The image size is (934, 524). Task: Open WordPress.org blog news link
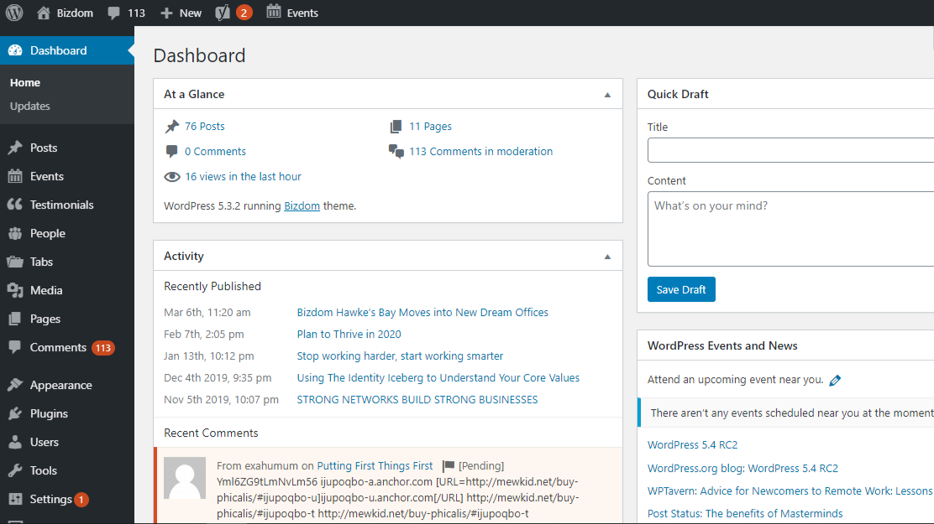coord(742,468)
